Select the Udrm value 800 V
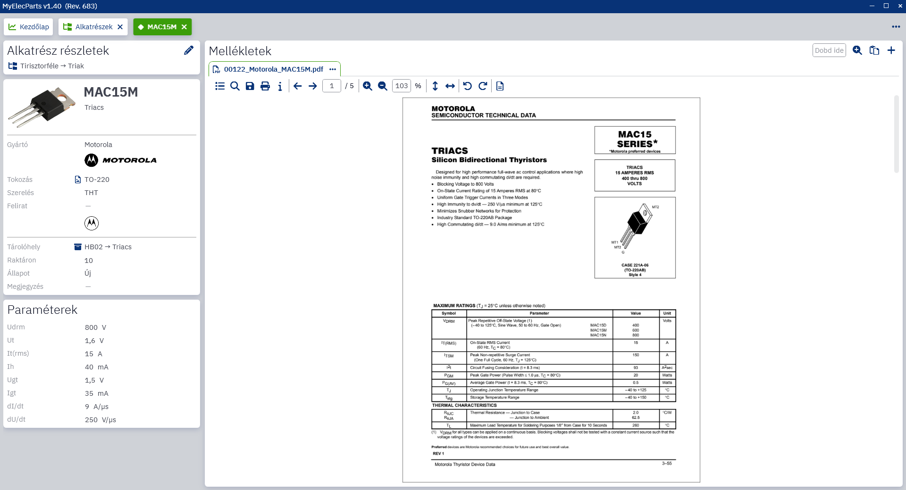The image size is (906, 490). pyautogui.click(x=96, y=327)
